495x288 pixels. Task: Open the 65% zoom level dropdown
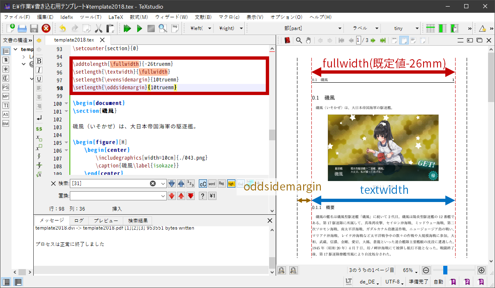pyautogui.click(x=410, y=271)
